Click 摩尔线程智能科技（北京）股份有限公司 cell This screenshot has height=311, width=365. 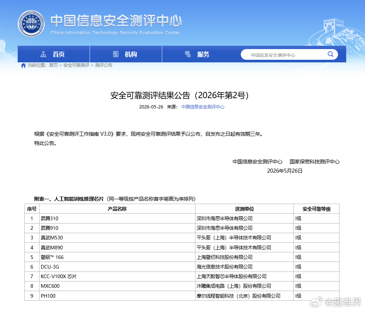[x=244, y=296]
